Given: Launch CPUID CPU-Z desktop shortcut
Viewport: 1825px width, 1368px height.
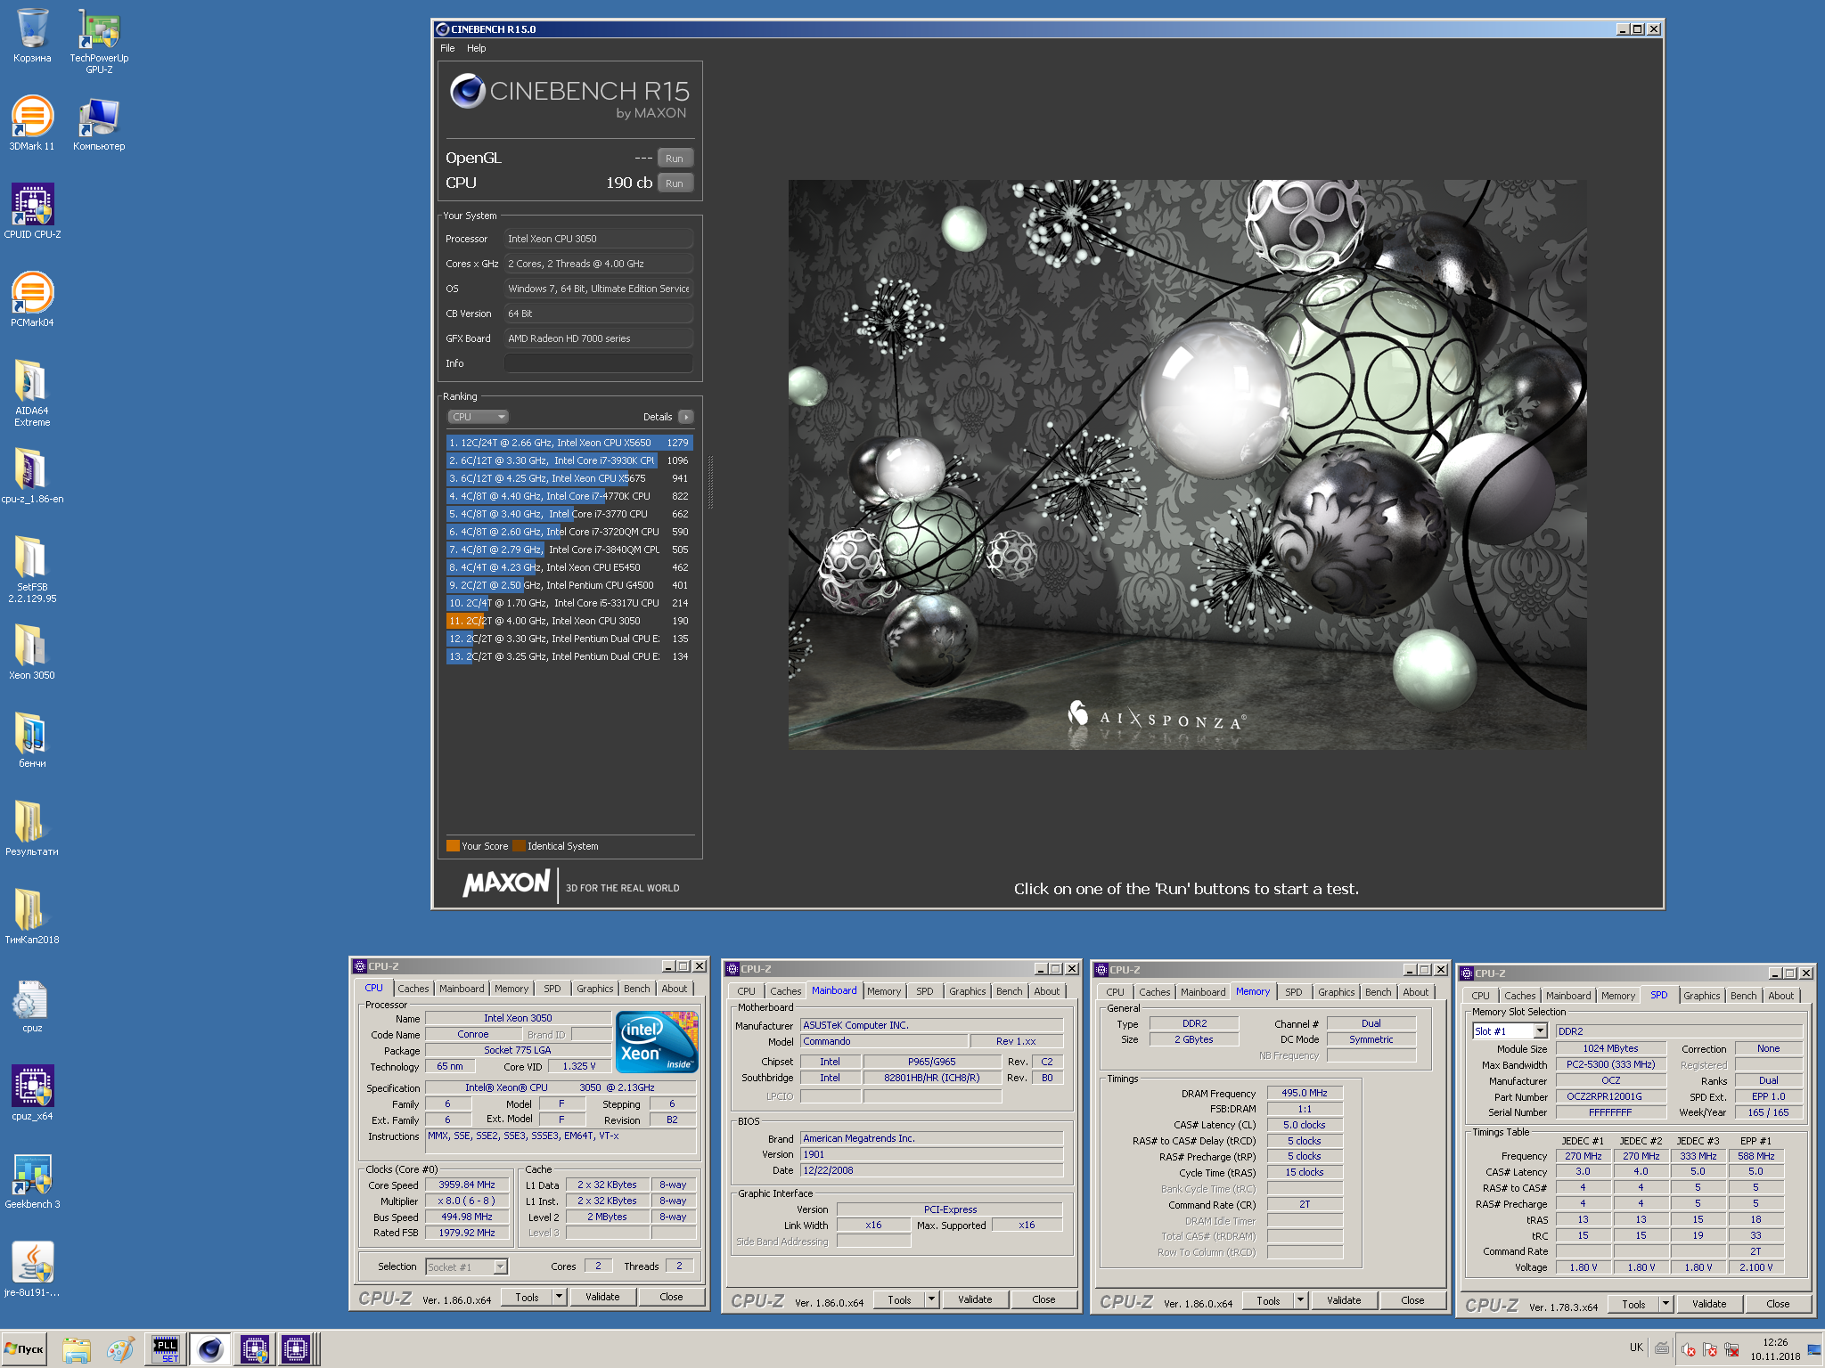Looking at the screenshot, I should [x=32, y=211].
